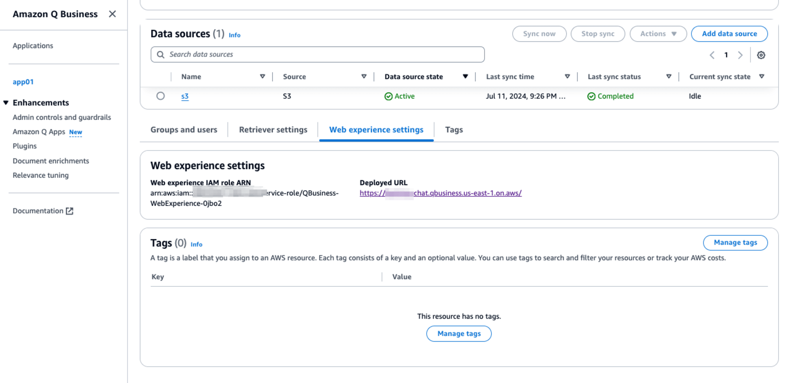Open Applications in sidebar
This screenshot has width=788, height=383.
pyautogui.click(x=33, y=46)
